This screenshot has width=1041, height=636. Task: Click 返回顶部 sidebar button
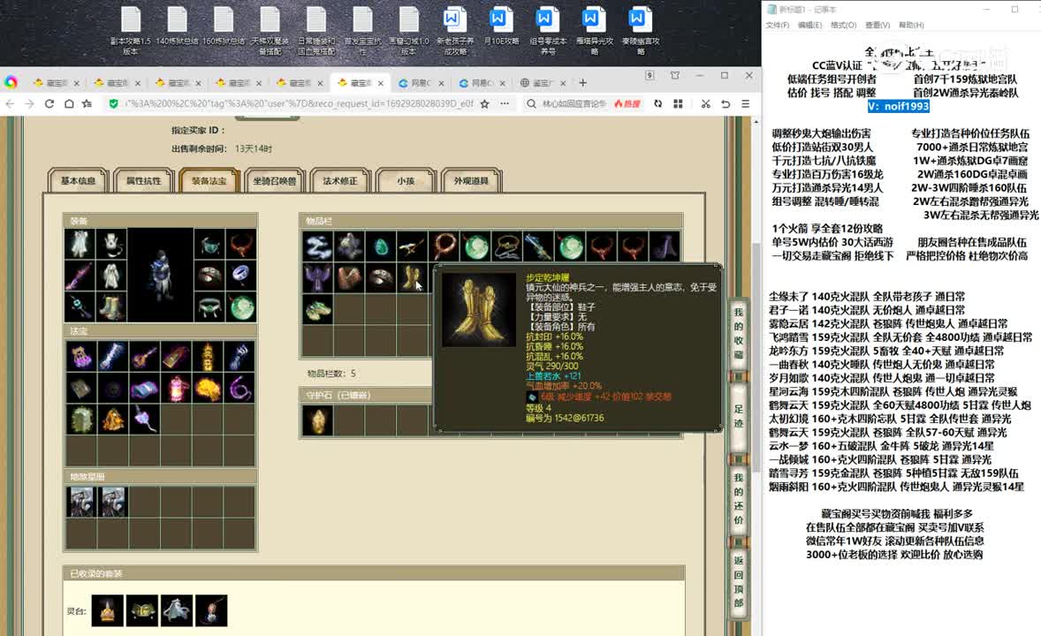pyautogui.click(x=738, y=581)
